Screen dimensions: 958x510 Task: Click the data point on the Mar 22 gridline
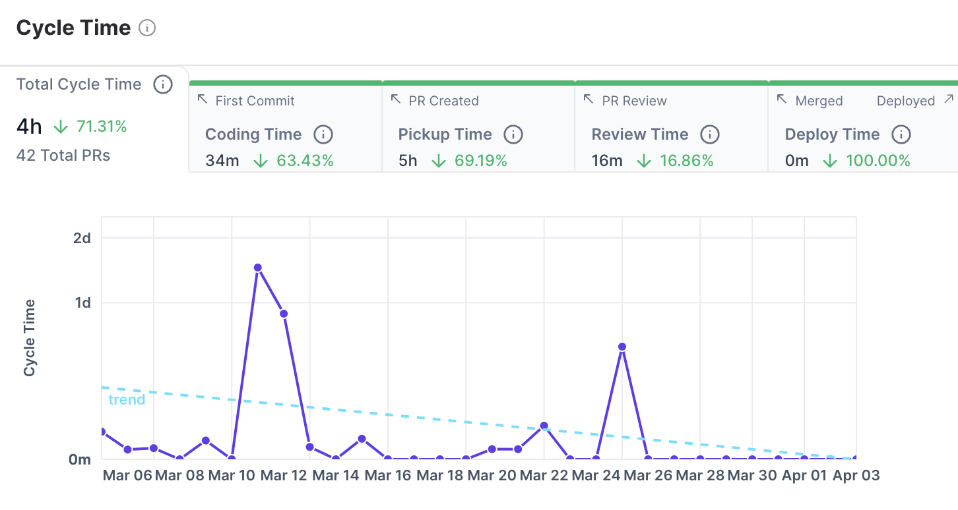pyautogui.click(x=544, y=426)
